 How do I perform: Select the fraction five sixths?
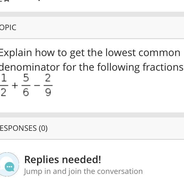tap(26, 86)
